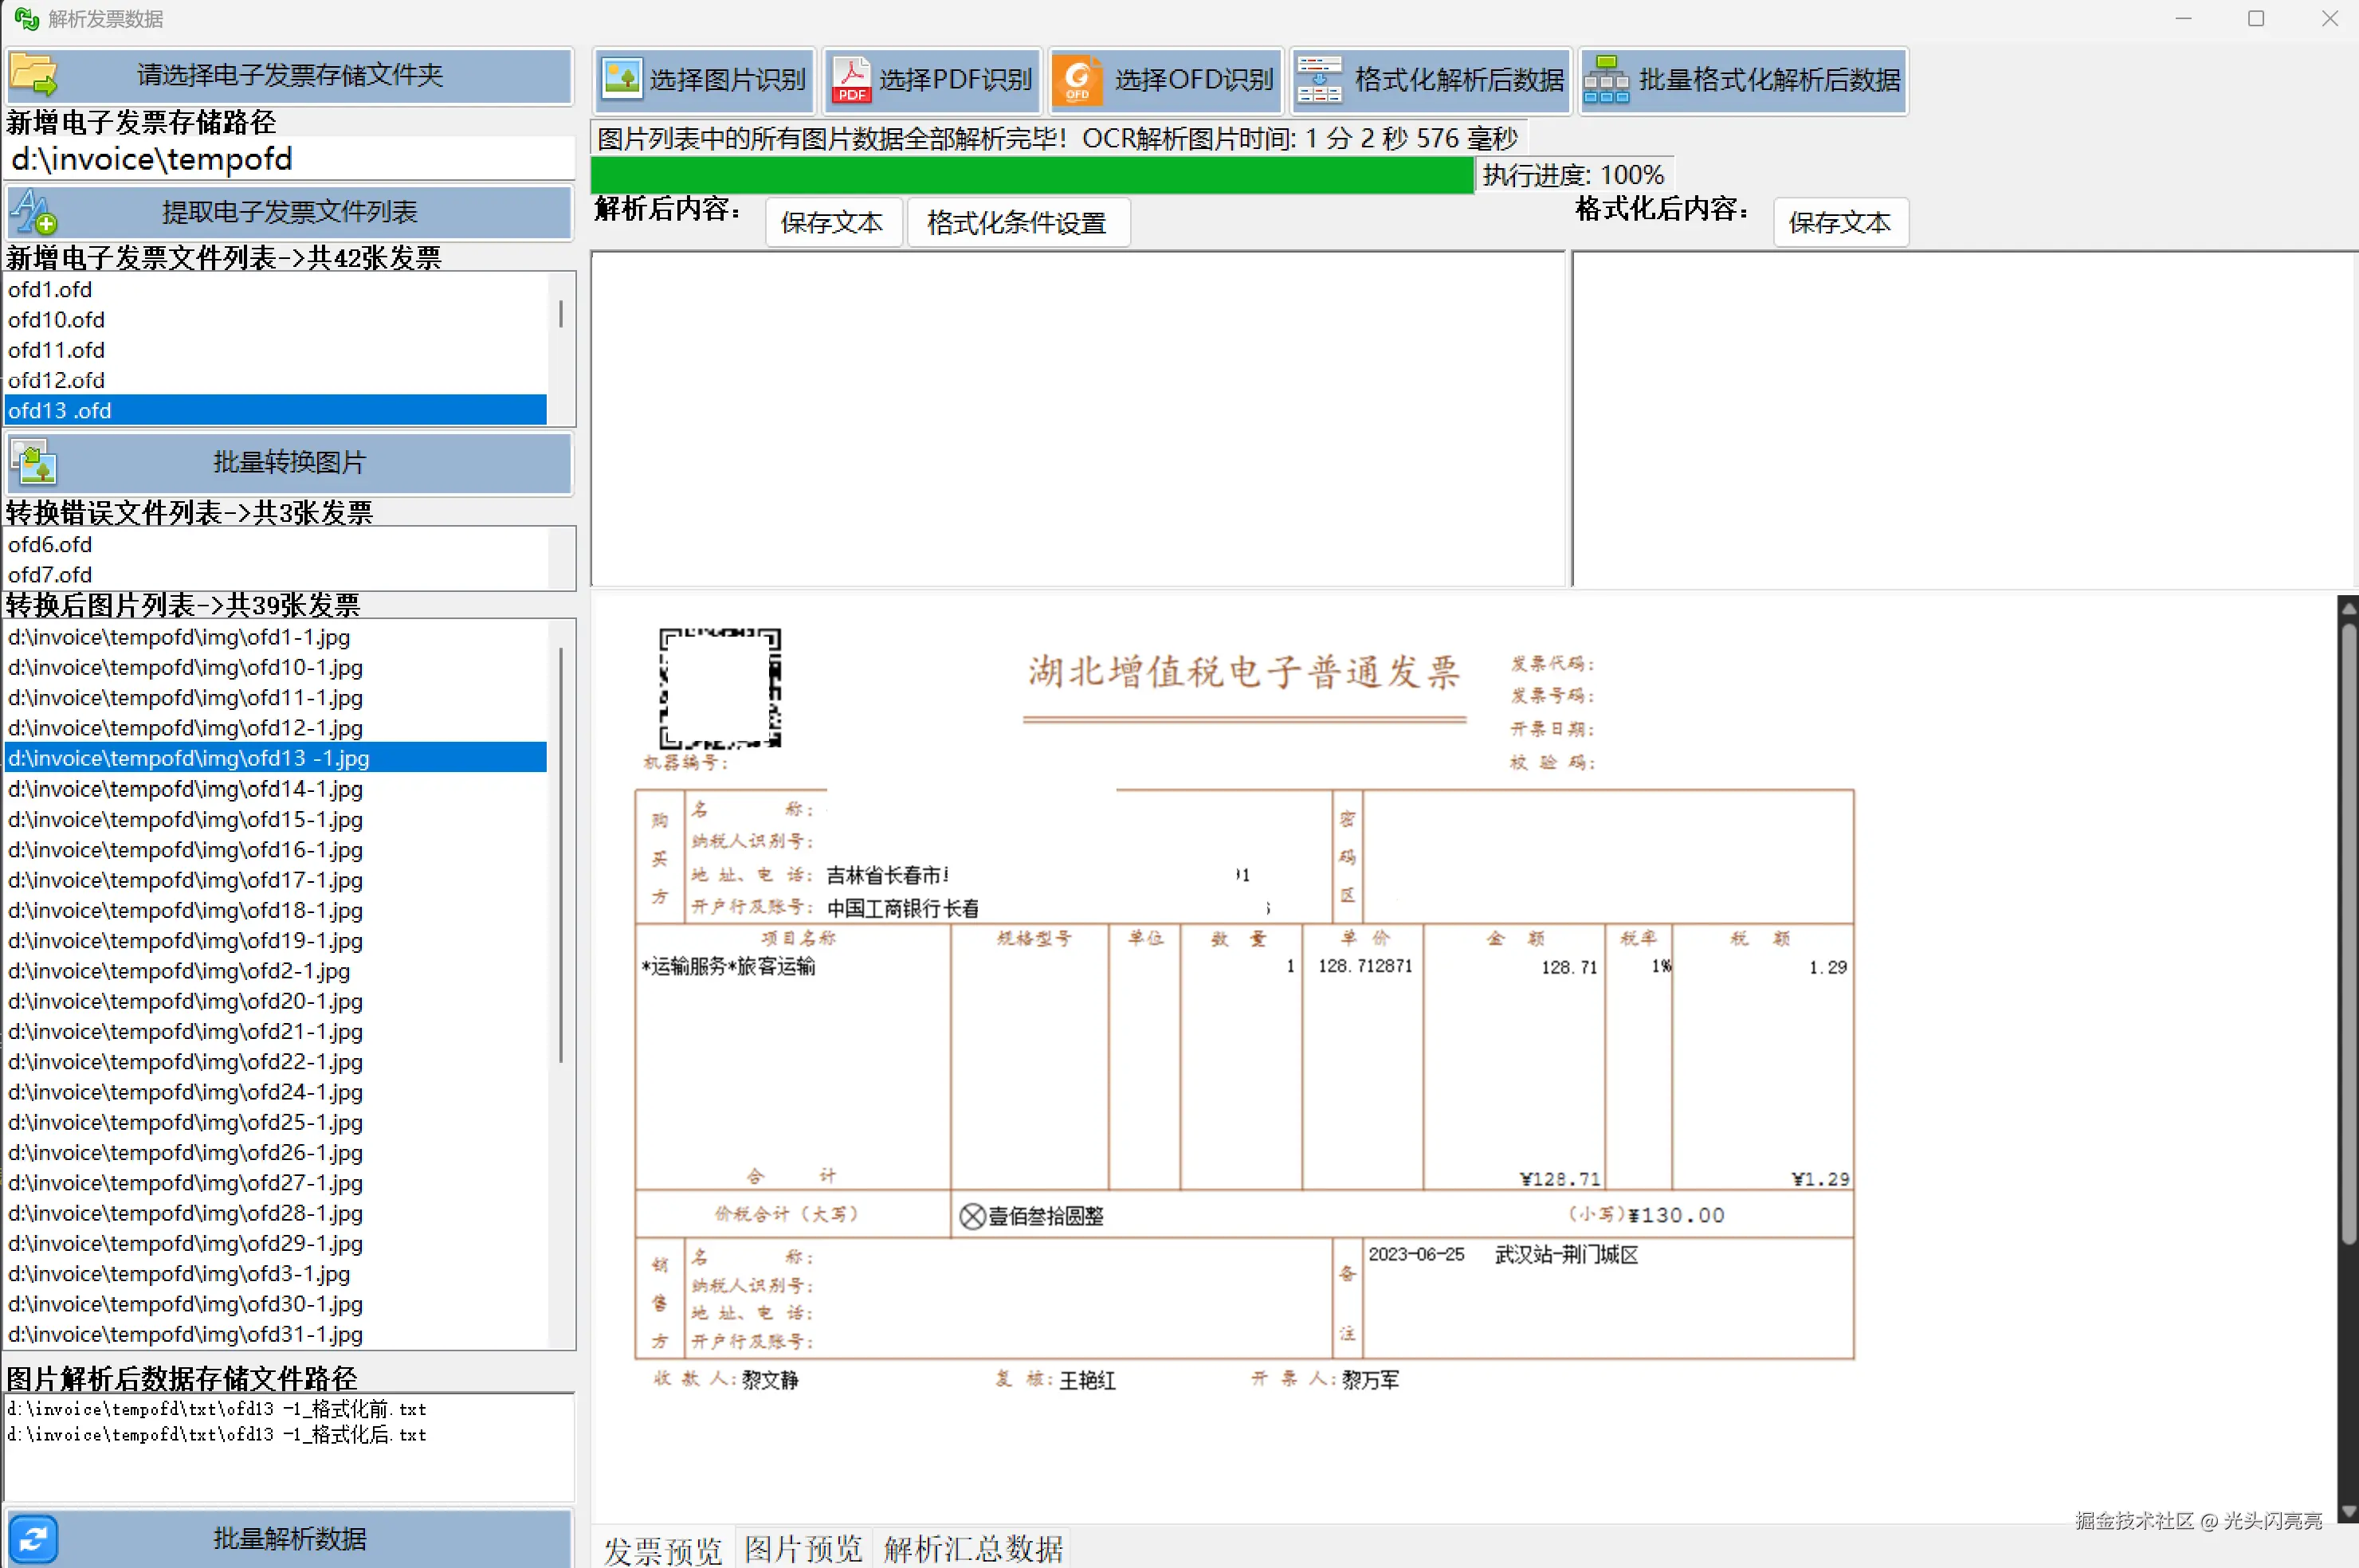The image size is (2359, 1568).
Task: Click the invoice preview vertical scrollbar down arrow
Action: 2348,1511
